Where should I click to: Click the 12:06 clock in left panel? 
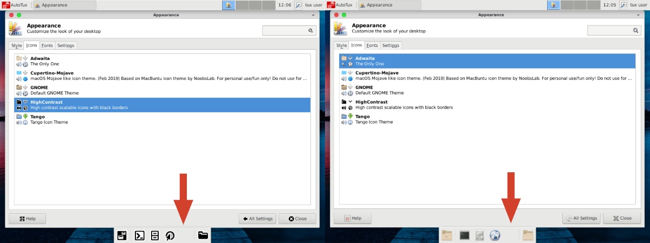[284, 5]
